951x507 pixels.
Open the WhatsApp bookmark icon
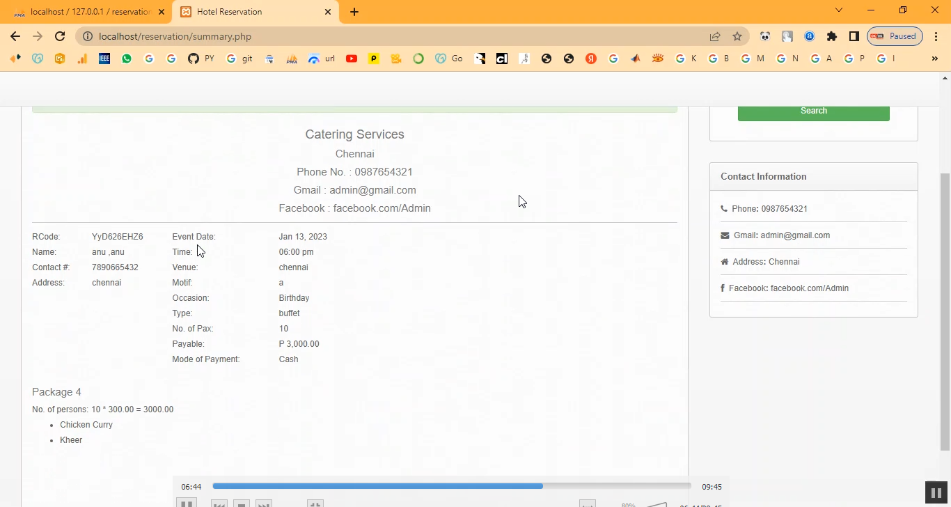coord(127,58)
